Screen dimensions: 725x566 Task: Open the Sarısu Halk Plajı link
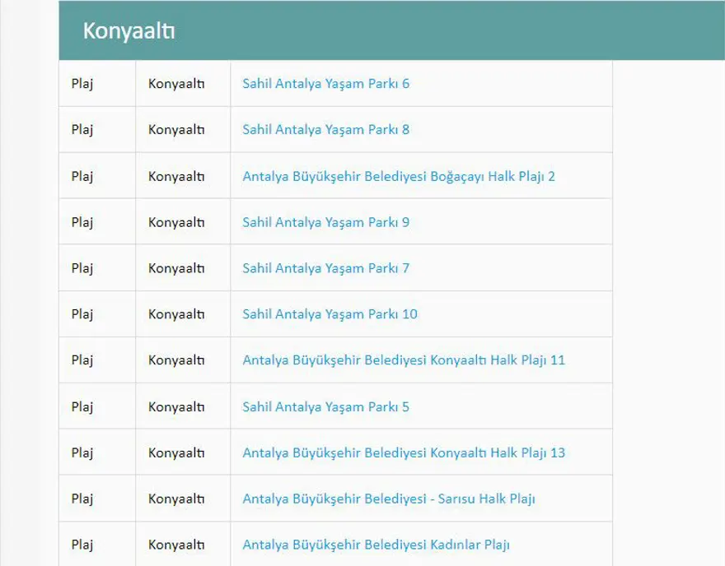click(388, 498)
